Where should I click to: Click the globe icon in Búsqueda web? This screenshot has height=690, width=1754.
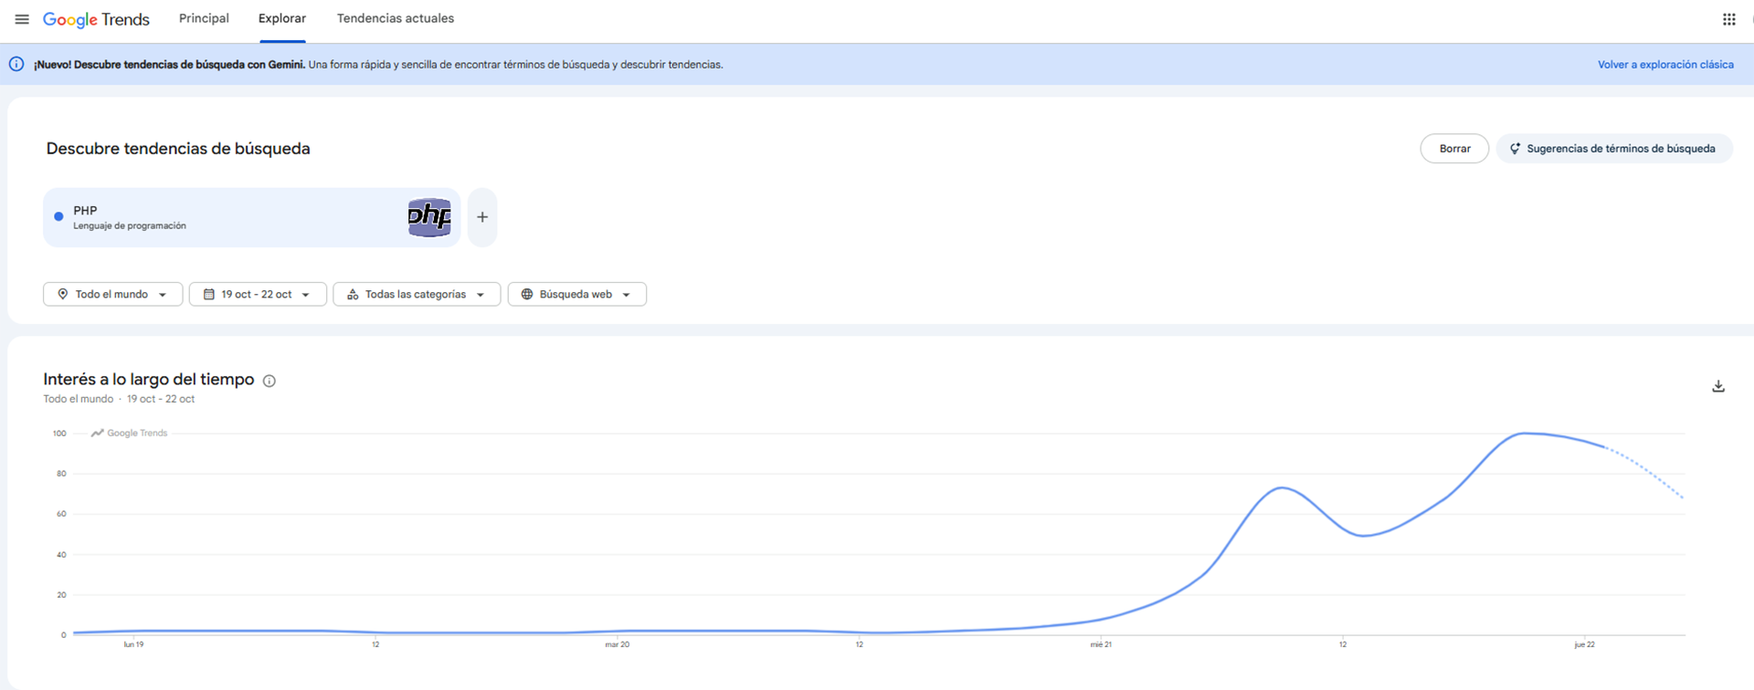527,294
